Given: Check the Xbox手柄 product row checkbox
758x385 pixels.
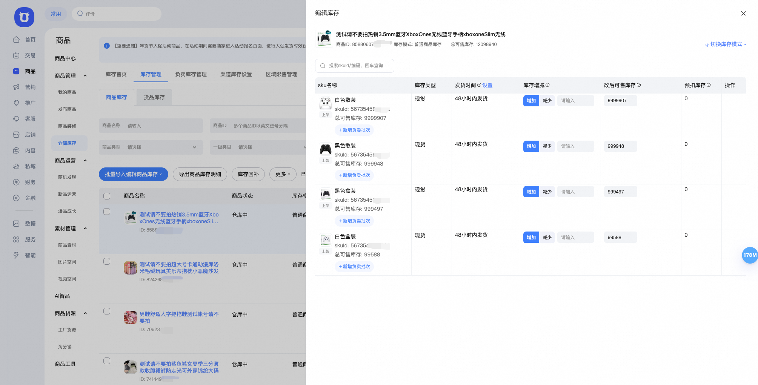Looking at the screenshot, I should coord(107,212).
